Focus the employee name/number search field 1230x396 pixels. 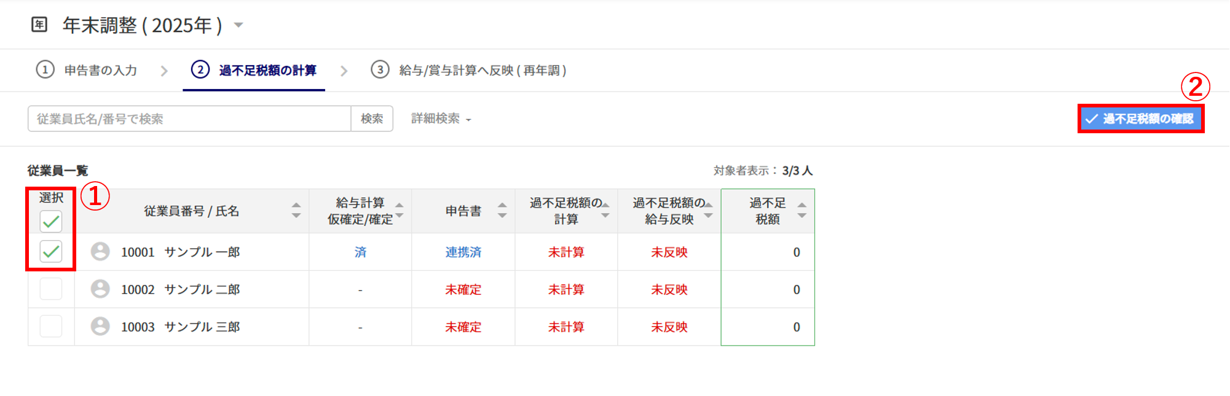pyautogui.click(x=189, y=119)
